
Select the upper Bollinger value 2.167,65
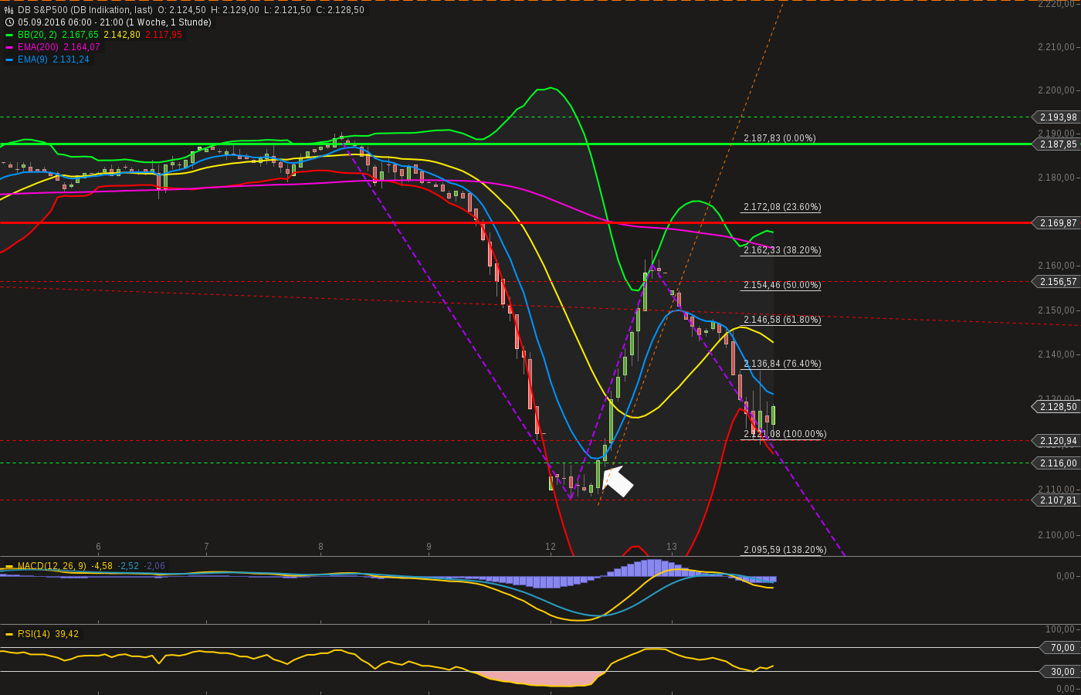(80, 35)
